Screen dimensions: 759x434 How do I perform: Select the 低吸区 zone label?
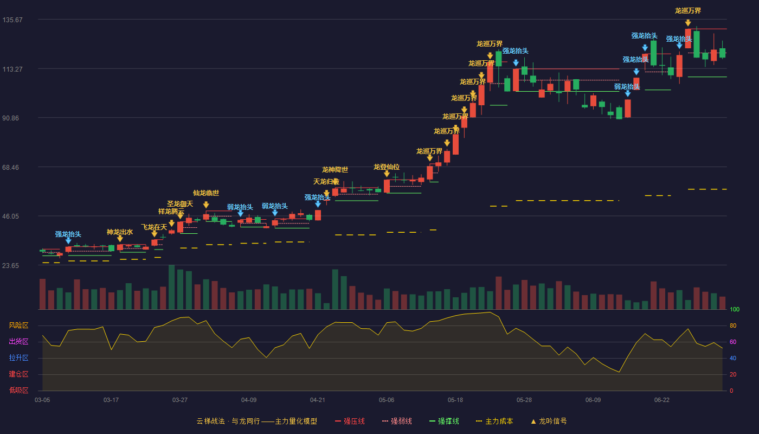click(x=18, y=390)
